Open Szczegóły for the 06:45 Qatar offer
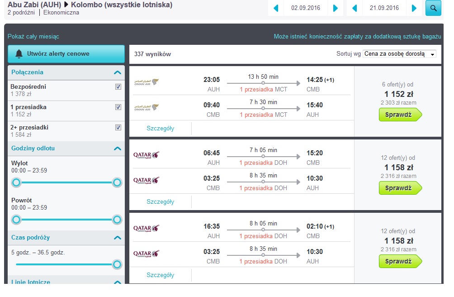The width and height of the screenshot is (454, 297). click(x=160, y=201)
